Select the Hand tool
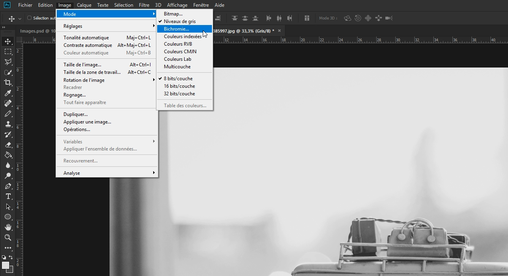This screenshot has height=276, width=508. 8,227
